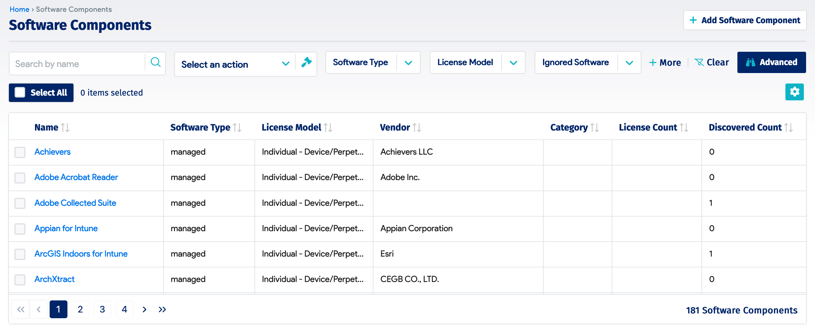The width and height of the screenshot is (815, 329).
Task: Go to page 1
Action: (x=59, y=309)
